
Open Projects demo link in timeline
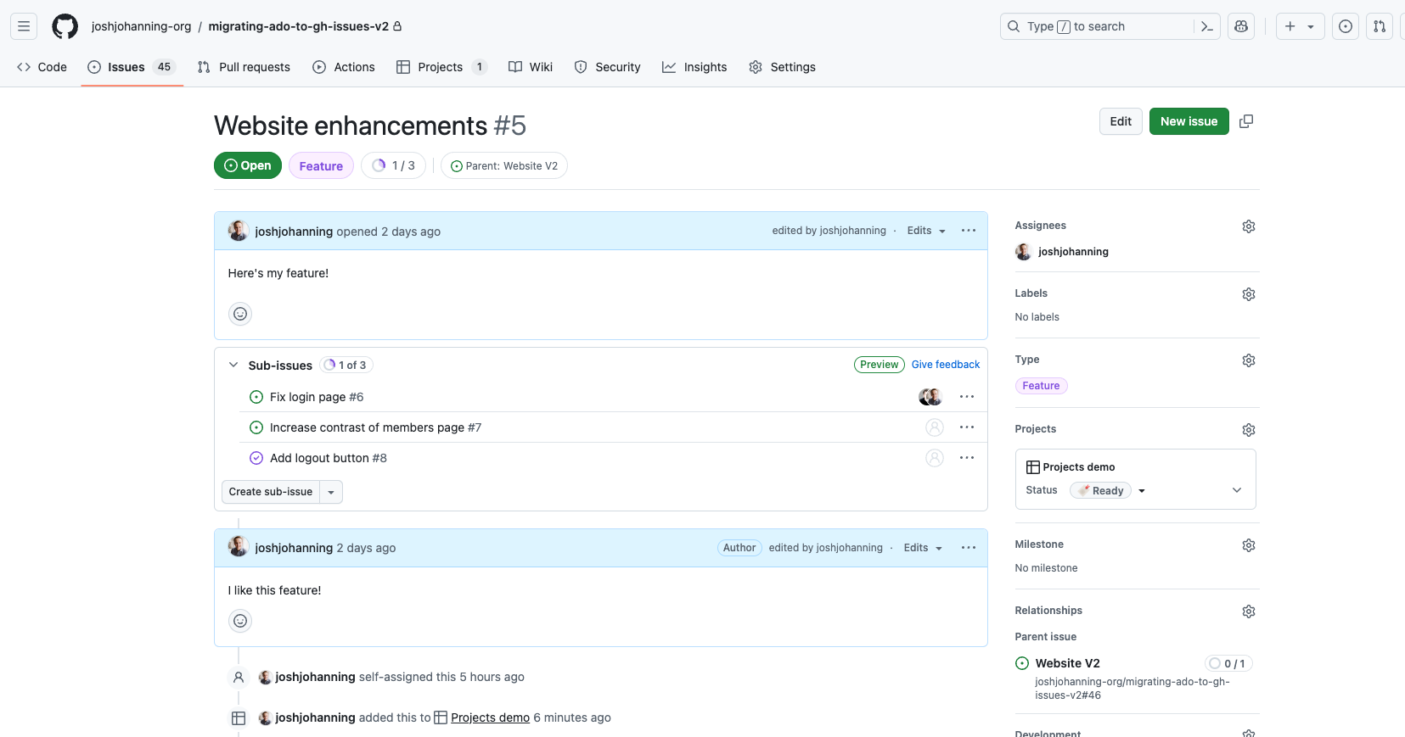point(490,717)
